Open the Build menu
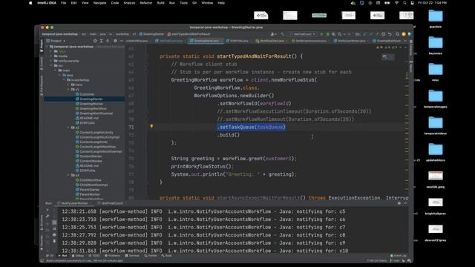 (160, 3)
